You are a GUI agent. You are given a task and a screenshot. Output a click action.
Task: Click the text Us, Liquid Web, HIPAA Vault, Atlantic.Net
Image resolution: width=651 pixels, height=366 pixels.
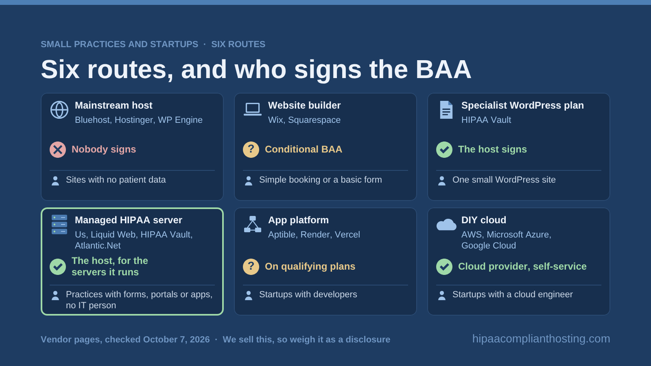[x=134, y=240]
